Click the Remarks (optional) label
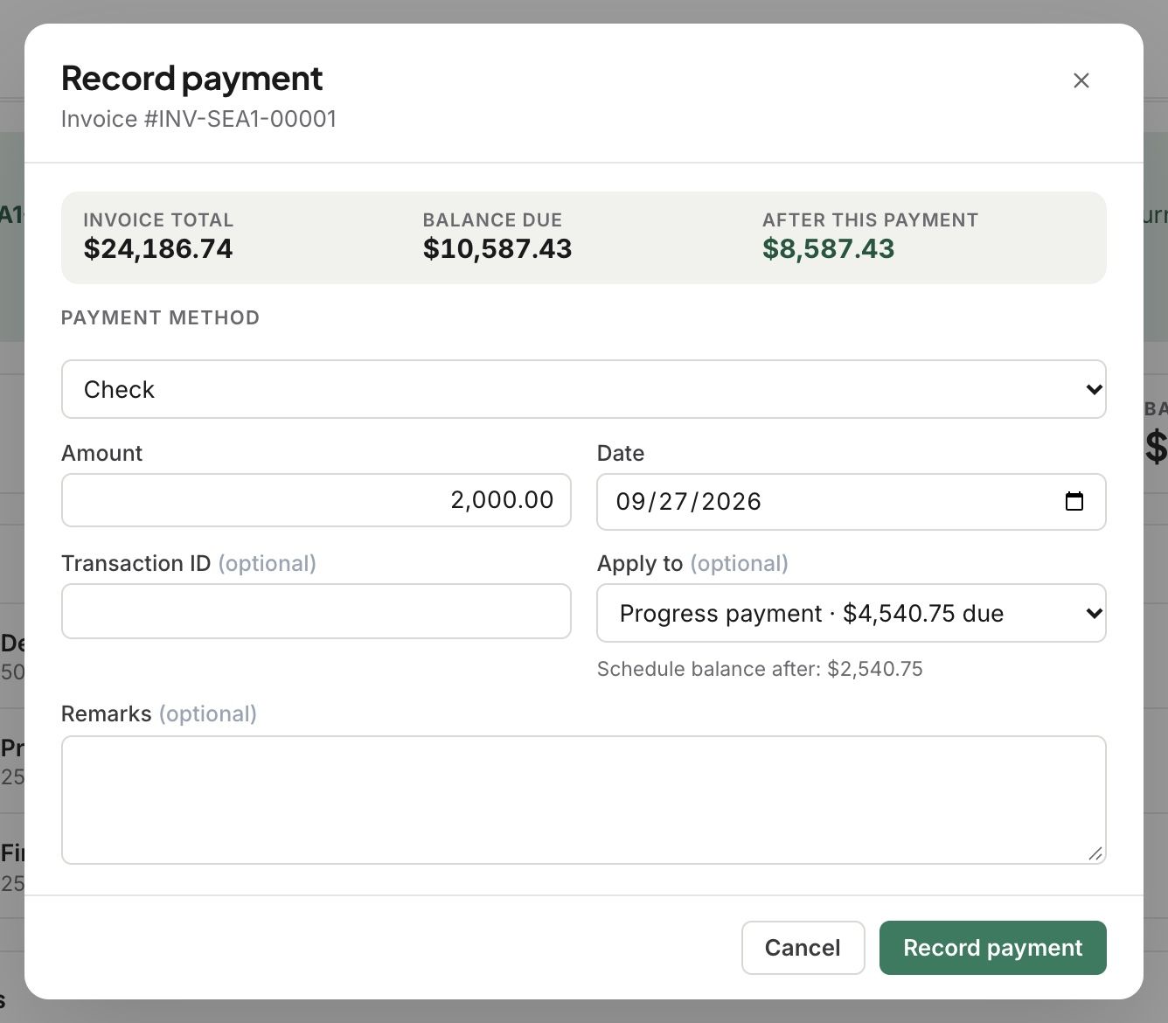The height and width of the screenshot is (1023, 1168). (x=159, y=713)
